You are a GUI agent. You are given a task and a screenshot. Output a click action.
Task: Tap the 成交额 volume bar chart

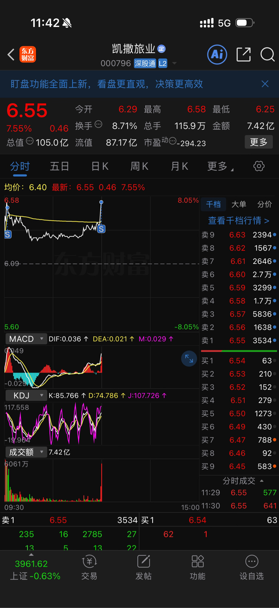(x=102, y=480)
